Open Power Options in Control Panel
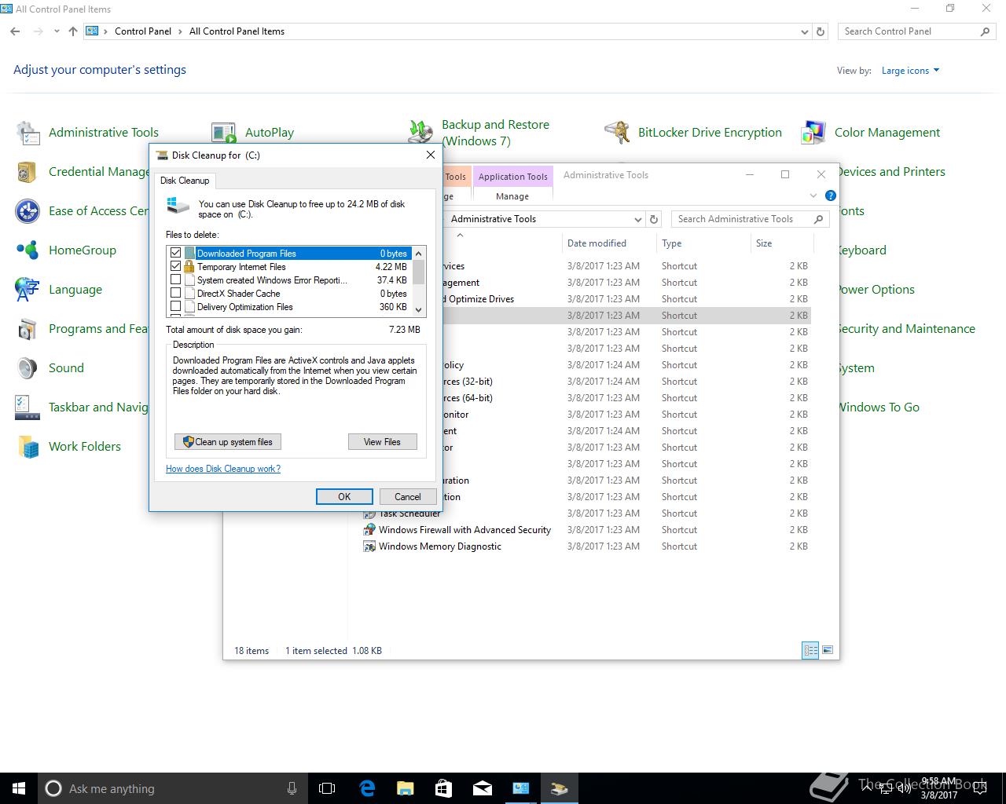 point(876,290)
